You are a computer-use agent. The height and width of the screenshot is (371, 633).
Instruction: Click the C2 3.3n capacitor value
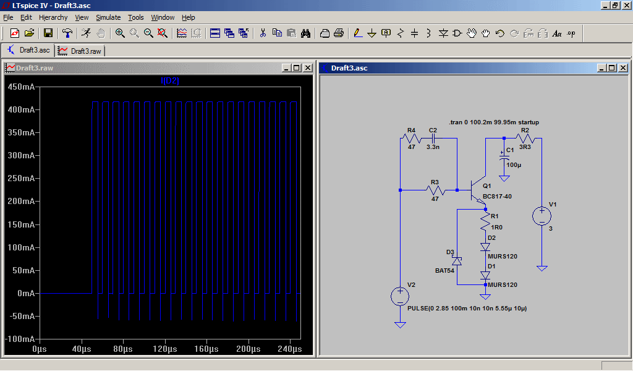tap(433, 147)
